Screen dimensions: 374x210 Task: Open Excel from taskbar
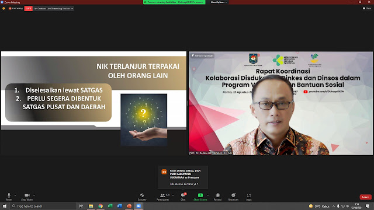coord(110,206)
